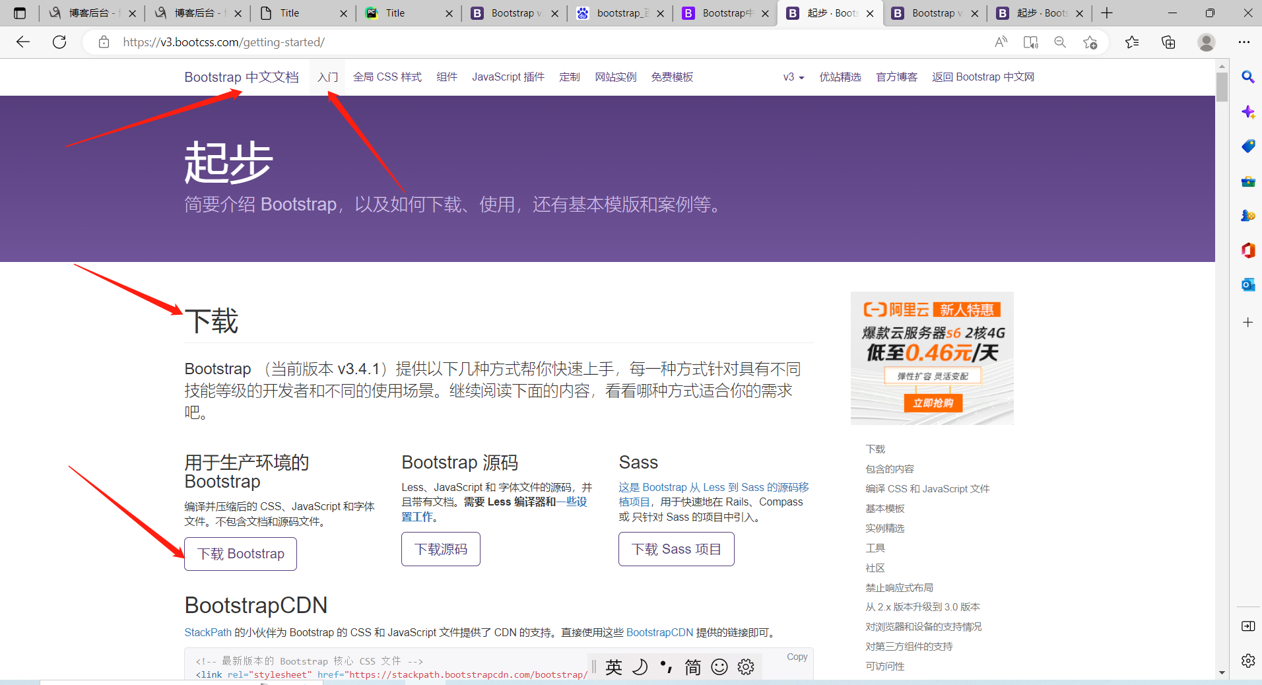
Task: Open the Tab actions menu icon
Action: [20, 13]
